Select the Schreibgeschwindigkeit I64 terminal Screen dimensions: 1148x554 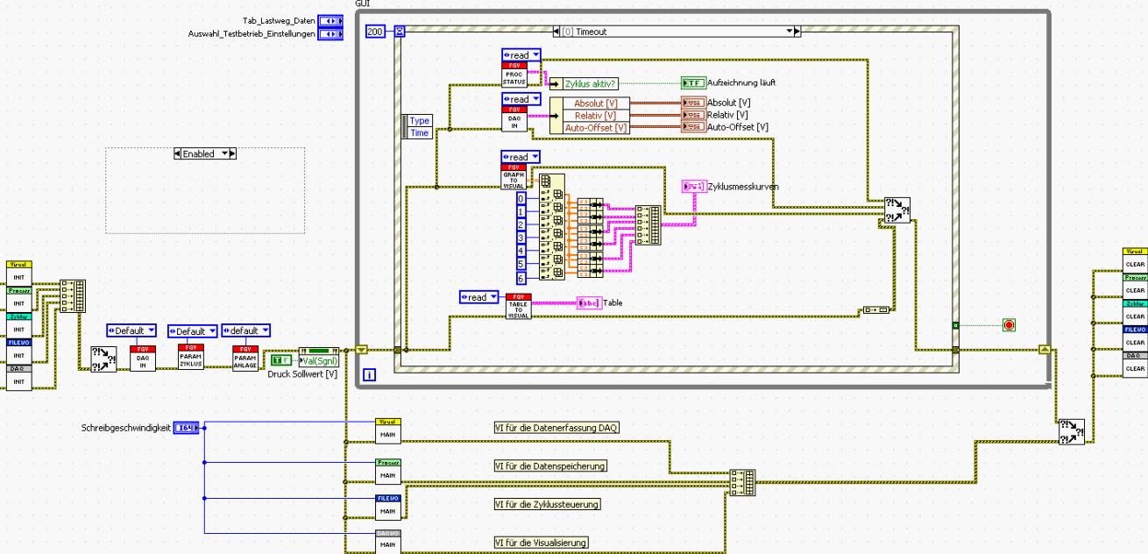coord(185,428)
